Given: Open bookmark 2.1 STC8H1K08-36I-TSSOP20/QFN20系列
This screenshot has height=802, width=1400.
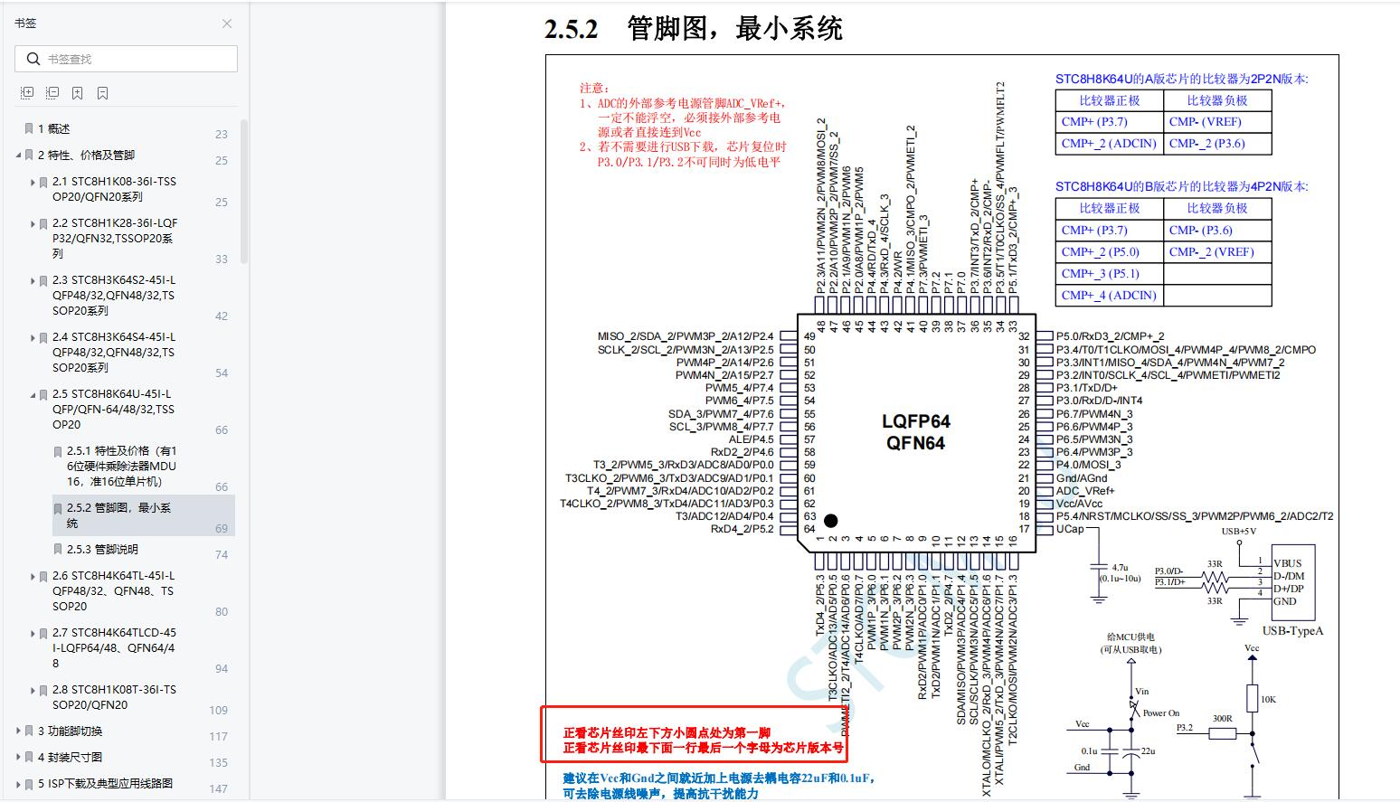Looking at the screenshot, I should (x=114, y=189).
